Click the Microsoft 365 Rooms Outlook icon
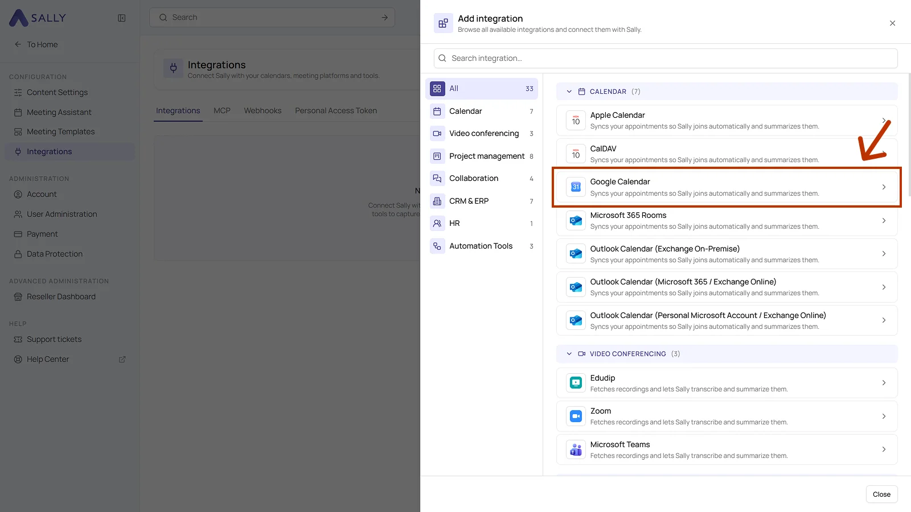 pos(576,220)
